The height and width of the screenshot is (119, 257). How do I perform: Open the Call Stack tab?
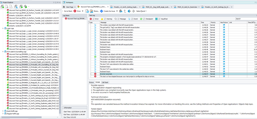click(105, 82)
